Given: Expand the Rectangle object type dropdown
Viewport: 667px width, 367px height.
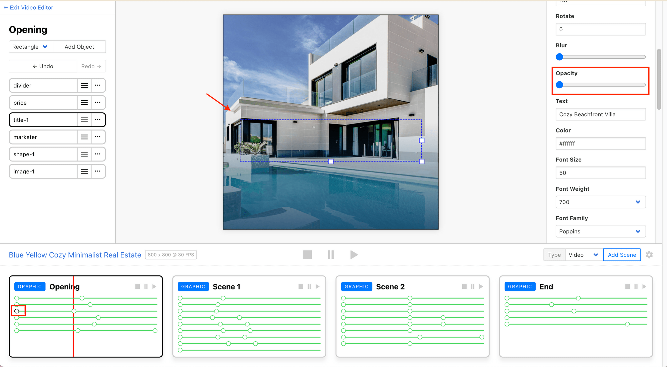Looking at the screenshot, I should (x=30, y=47).
